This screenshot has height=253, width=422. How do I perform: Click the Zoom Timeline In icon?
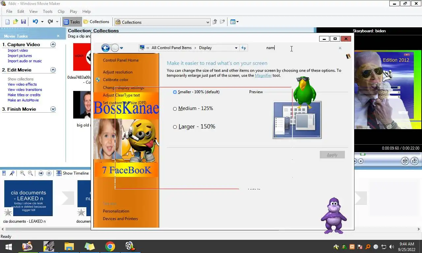pyautogui.click(x=22, y=173)
